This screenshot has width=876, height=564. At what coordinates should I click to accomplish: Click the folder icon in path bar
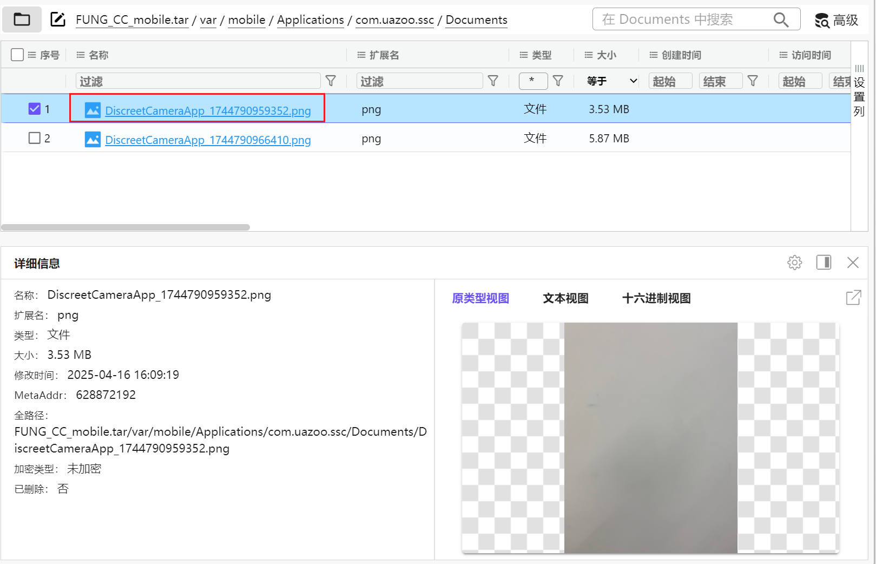22,20
